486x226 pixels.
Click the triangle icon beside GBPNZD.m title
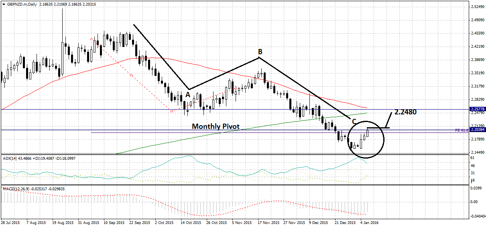coord(3,4)
